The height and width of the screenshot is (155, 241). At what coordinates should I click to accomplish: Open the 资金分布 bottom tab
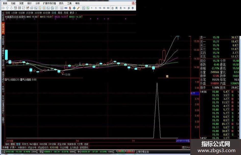pyautogui.click(x=32, y=147)
